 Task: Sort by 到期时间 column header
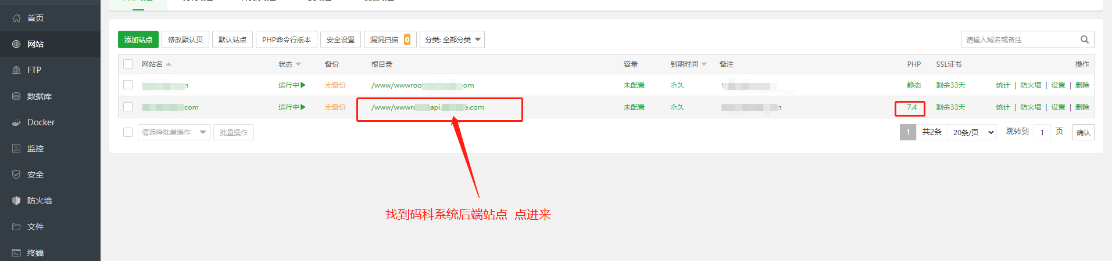[688, 64]
